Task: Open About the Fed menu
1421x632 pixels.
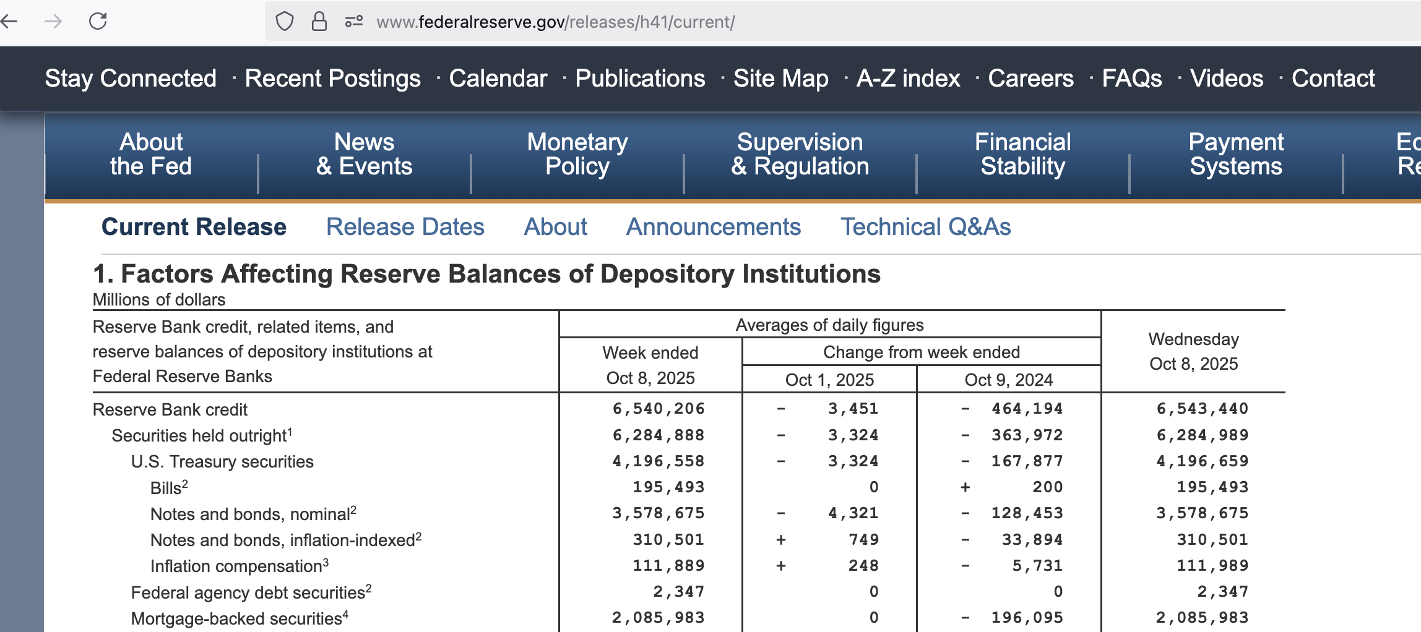Action: click(x=151, y=155)
